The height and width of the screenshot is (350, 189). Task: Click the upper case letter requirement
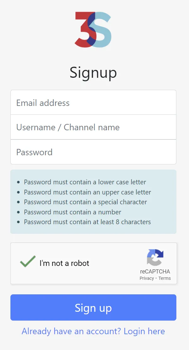pyautogui.click(x=88, y=192)
